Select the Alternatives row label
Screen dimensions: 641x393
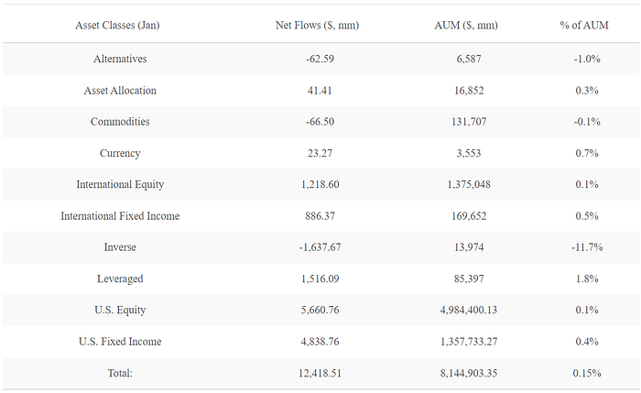click(120, 59)
